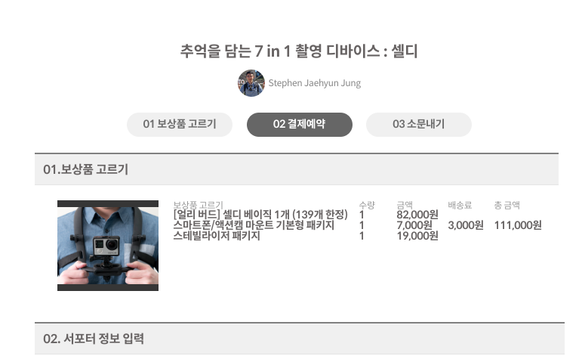This screenshot has width=582, height=356.
Task: Open the action cam mount product thumbnail
Action: (108, 245)
